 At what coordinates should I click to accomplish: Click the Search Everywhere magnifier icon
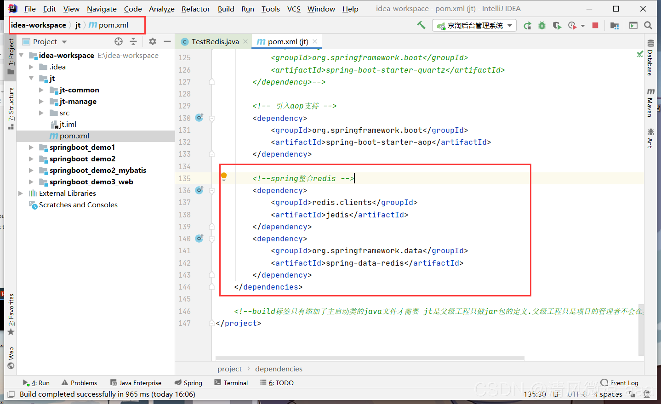point(648,25)
